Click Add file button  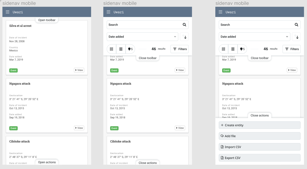tap(260, 136)
